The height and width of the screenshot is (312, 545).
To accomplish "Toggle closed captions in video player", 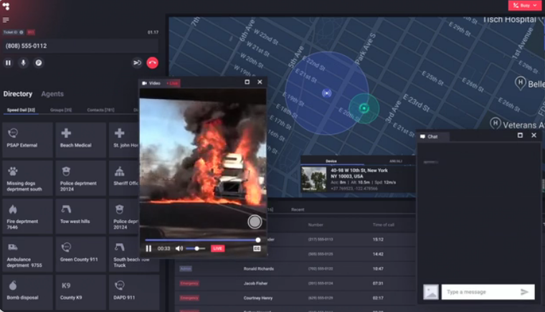I will [257, 248].
